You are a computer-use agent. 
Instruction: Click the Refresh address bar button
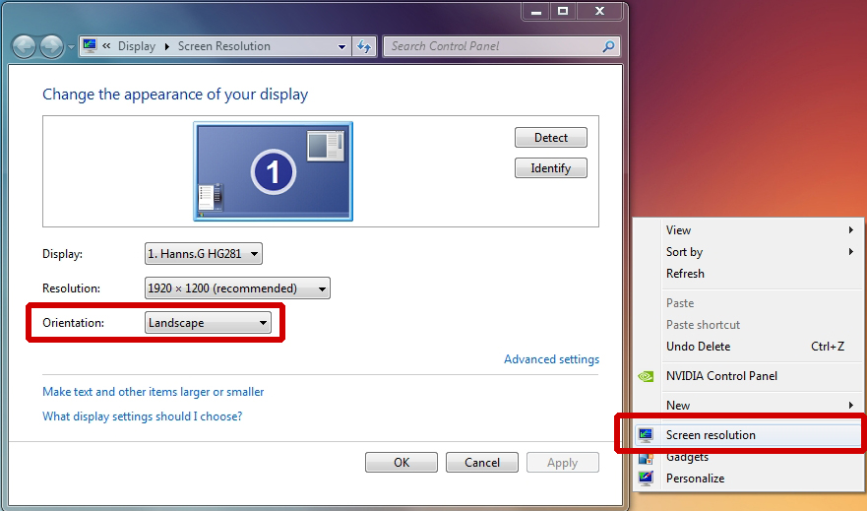(x=364, y=46)
